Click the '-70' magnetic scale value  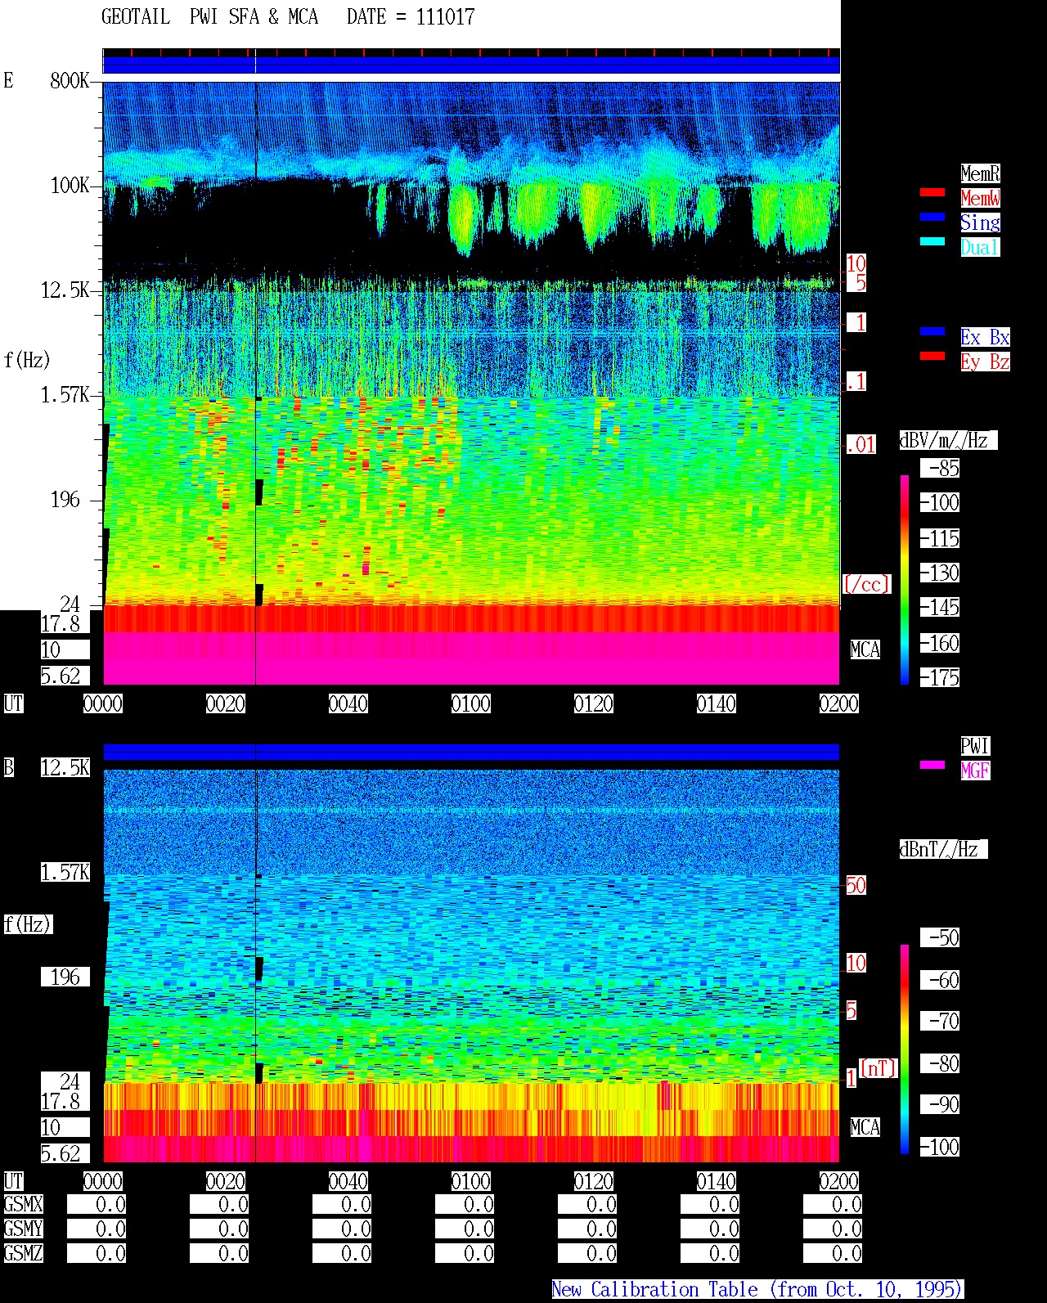click(940, 1022)
